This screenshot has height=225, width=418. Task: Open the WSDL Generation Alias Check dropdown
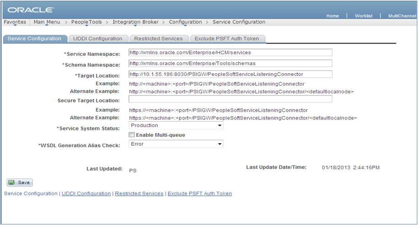click(x=176, y=144)
